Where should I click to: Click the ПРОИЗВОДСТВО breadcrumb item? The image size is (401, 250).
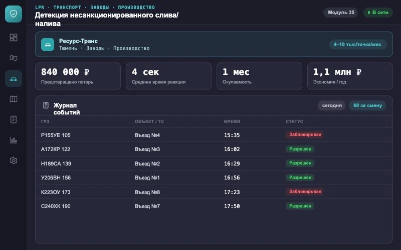(136, 7)
